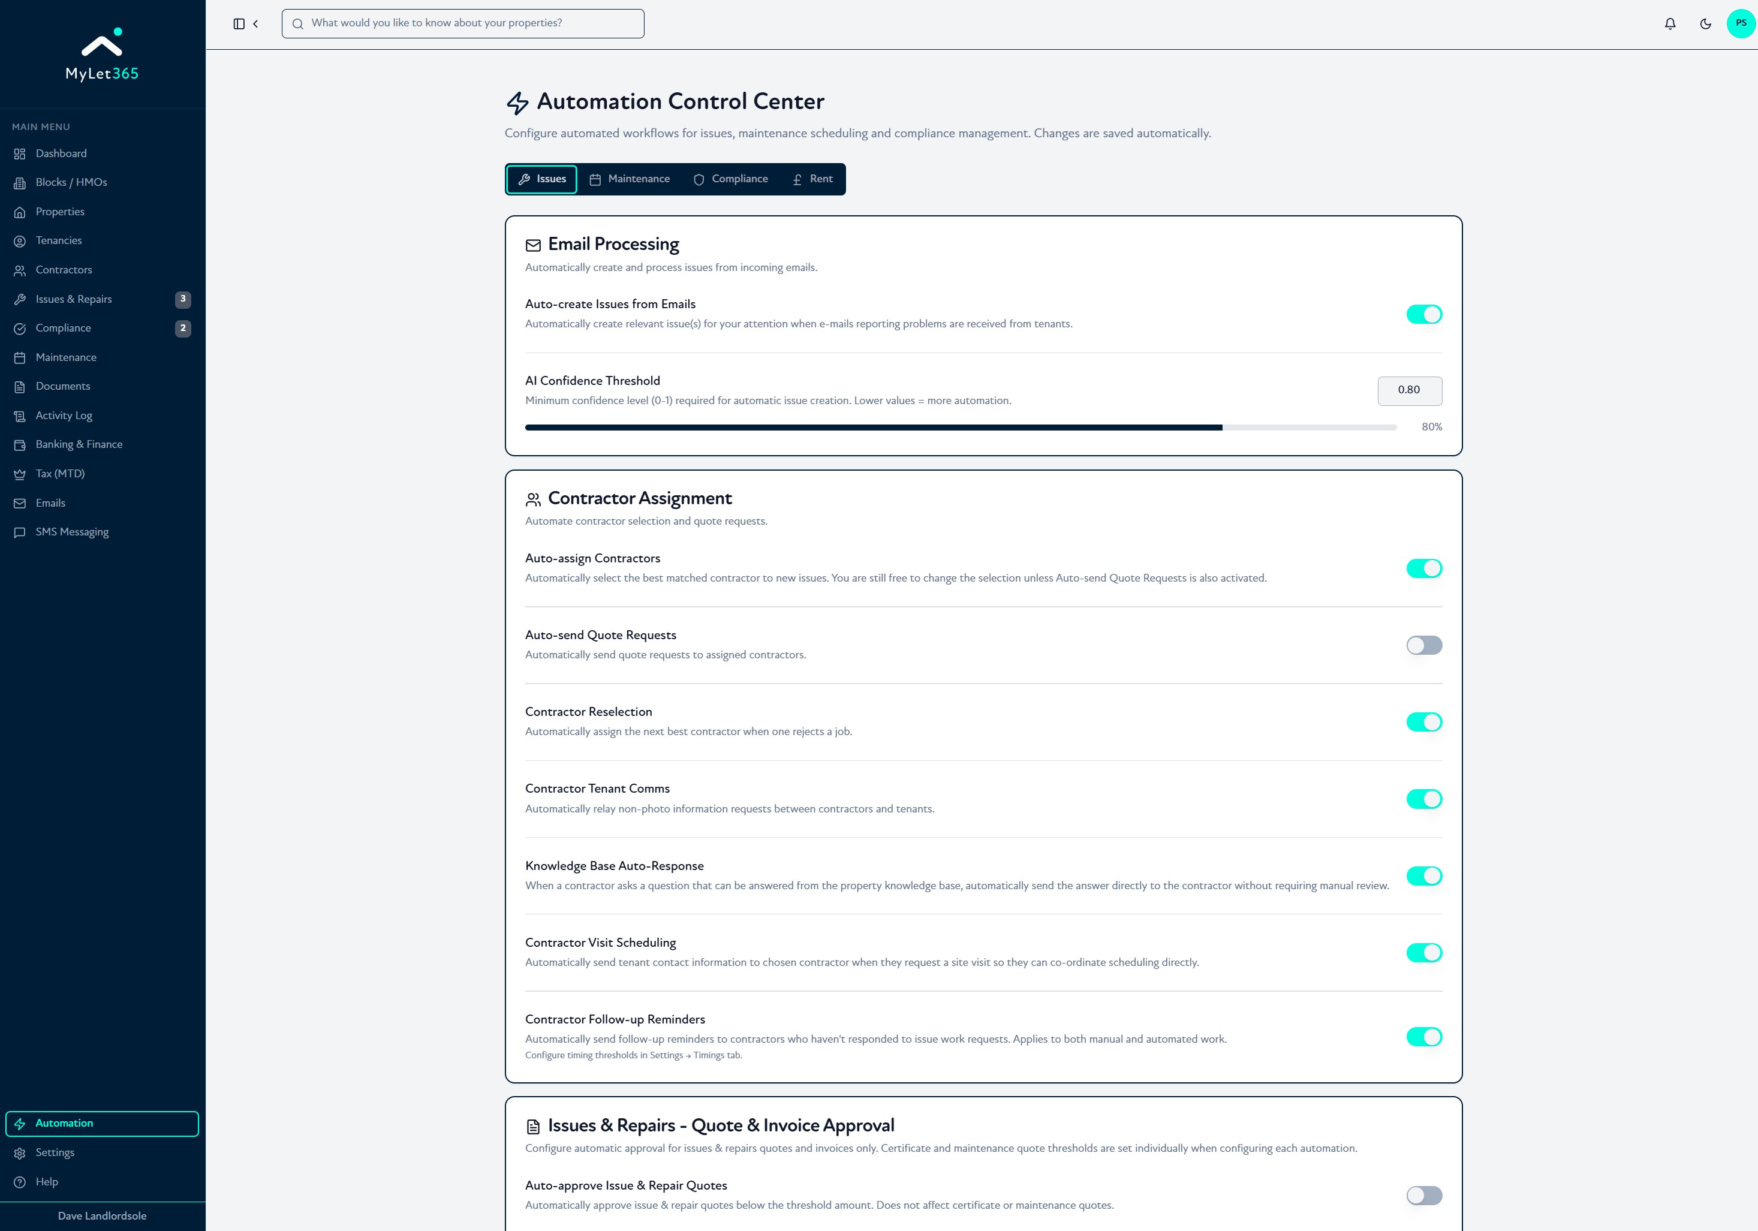Click the 80% confidence label
The width and height of the screenshot is (1758, 1231).
1432,427
